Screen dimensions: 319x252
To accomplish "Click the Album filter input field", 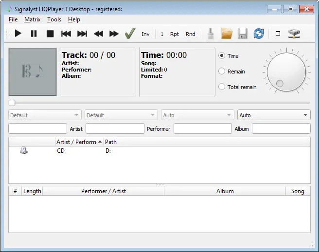I will click(281, 128).
